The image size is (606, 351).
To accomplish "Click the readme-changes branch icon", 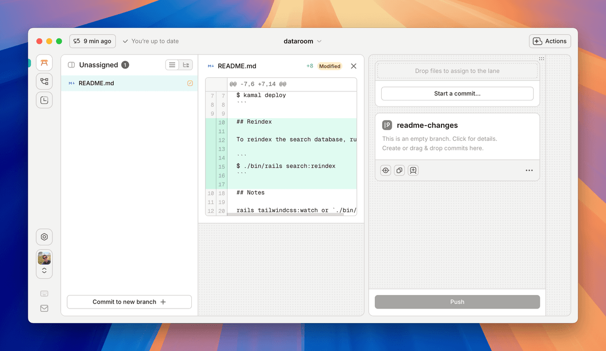I will pos(387,125).
